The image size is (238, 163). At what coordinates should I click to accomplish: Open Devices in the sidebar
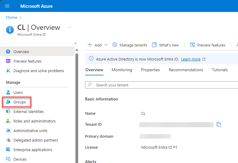(20, 159)
